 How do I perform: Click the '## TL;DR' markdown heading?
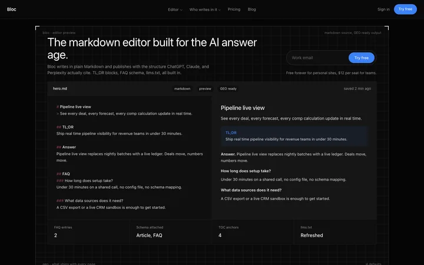pos(65,127)
